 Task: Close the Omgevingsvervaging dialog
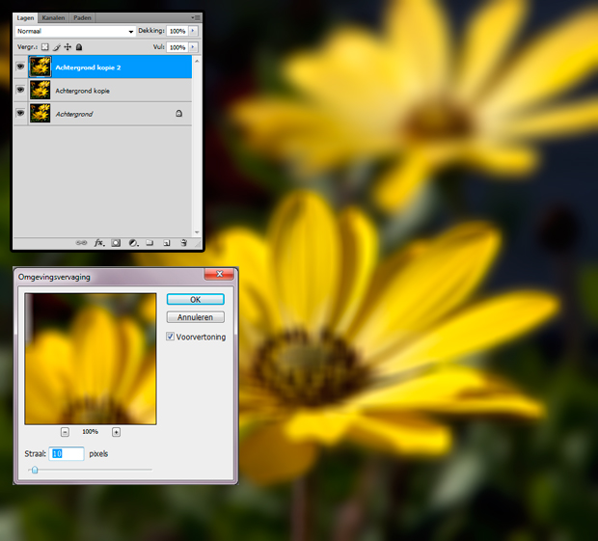(219, 274)
